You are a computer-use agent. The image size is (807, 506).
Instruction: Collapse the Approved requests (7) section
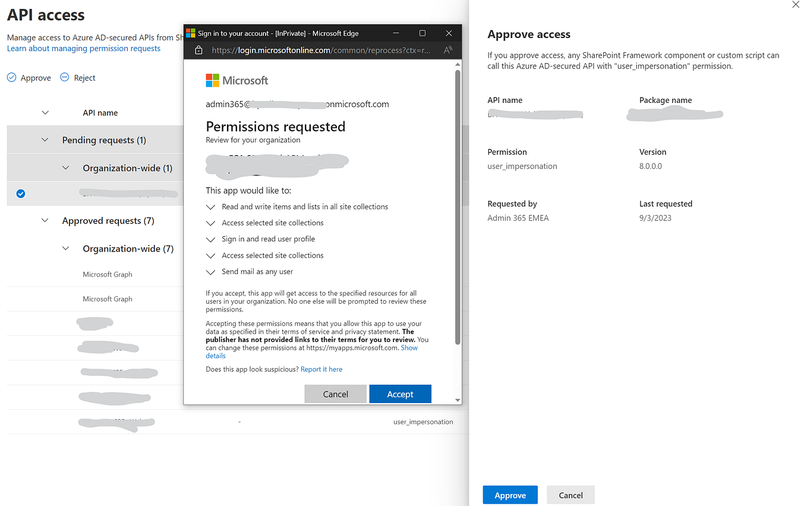click(45, 220)
